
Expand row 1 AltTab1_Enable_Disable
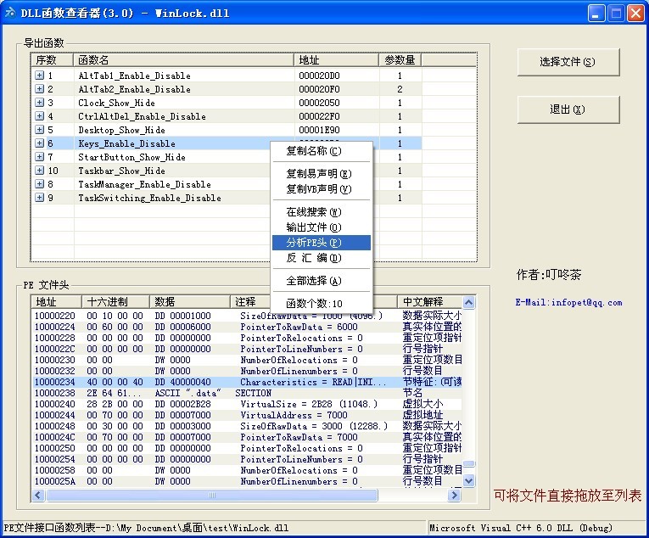point(39,76)
